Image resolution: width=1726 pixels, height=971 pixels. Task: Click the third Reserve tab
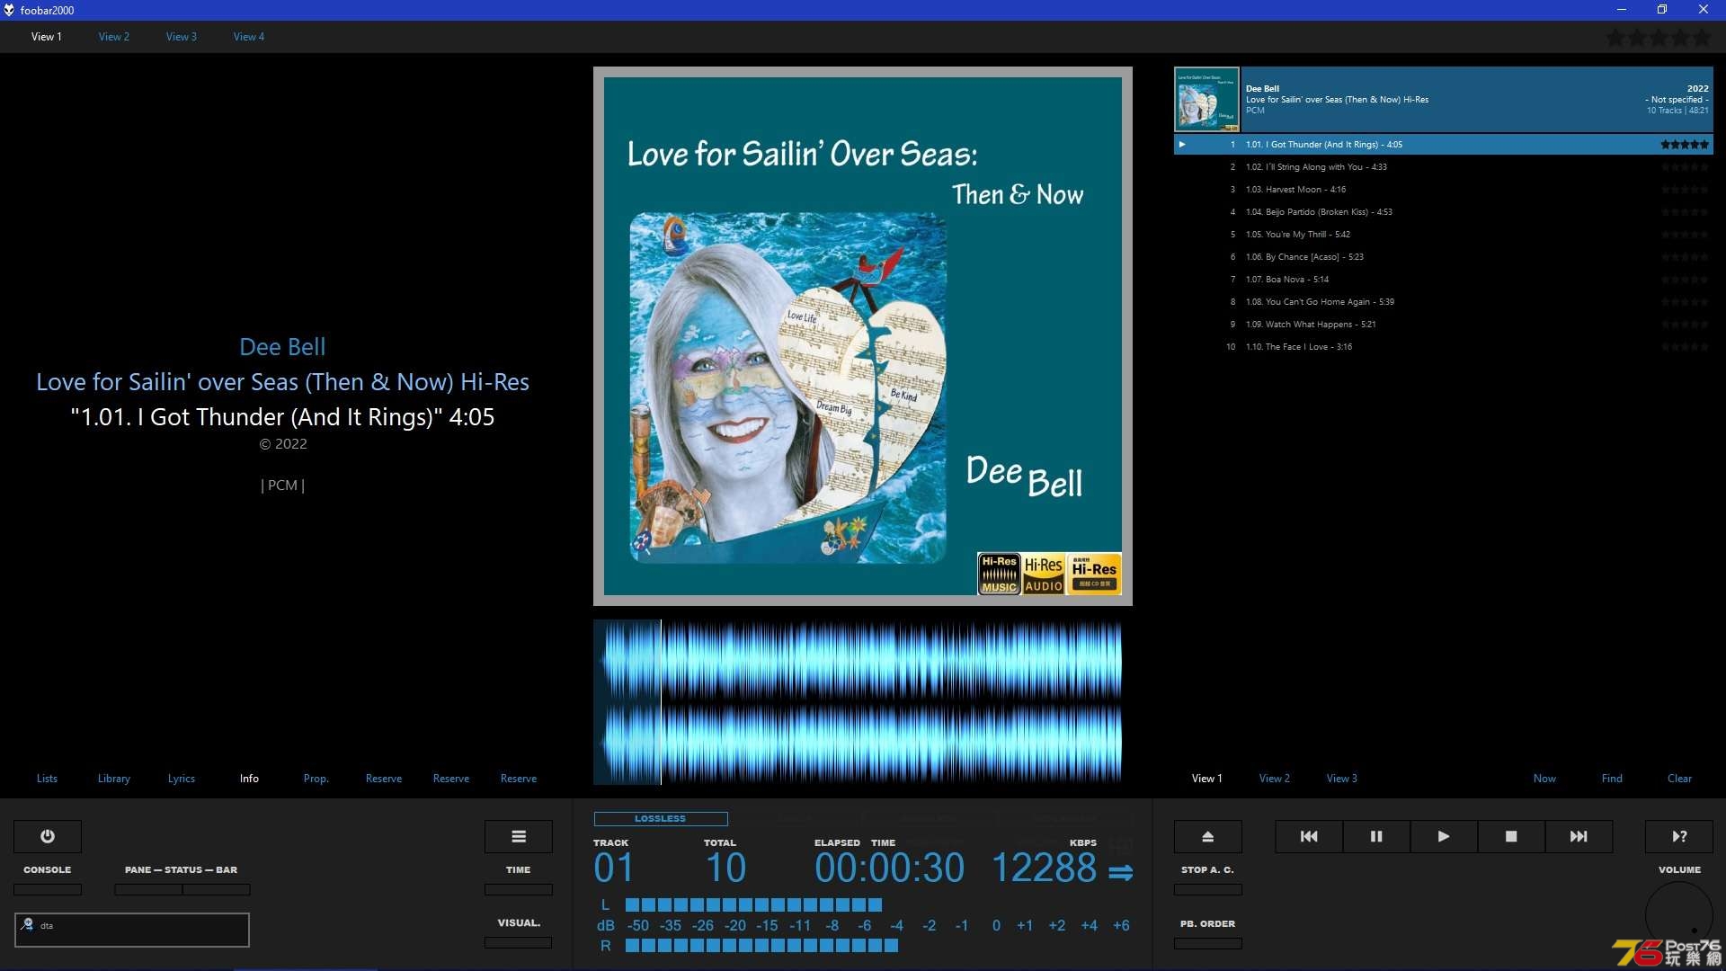click(519, 779)
